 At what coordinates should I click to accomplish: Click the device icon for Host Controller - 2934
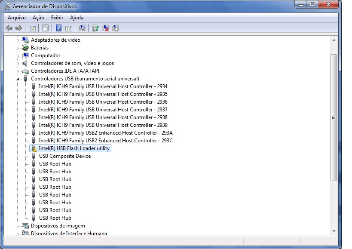click(34, 86)
